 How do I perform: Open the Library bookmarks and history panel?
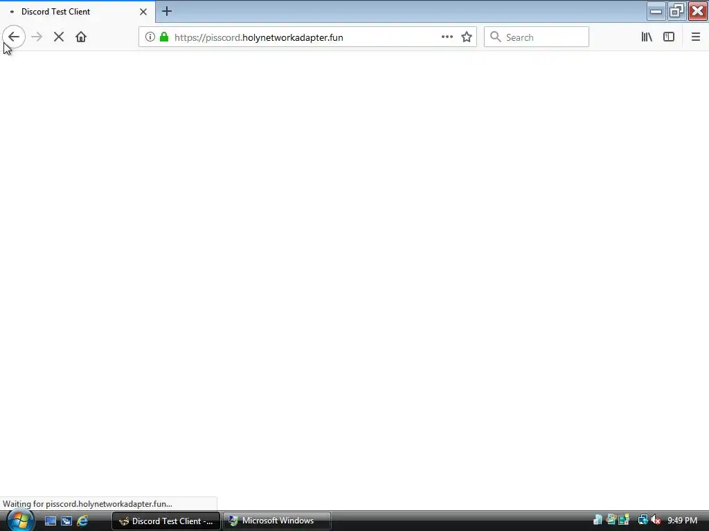pyautogui.click(x=647, y=37)
